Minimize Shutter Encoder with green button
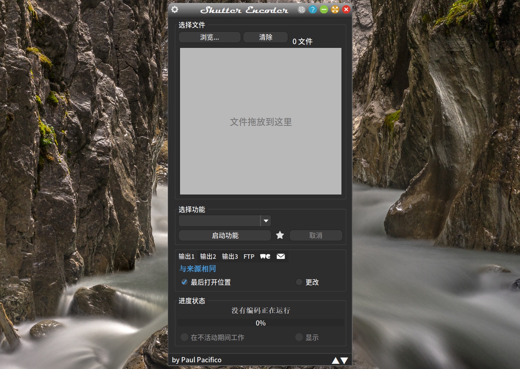520x369 pixels. pos(324,10)
